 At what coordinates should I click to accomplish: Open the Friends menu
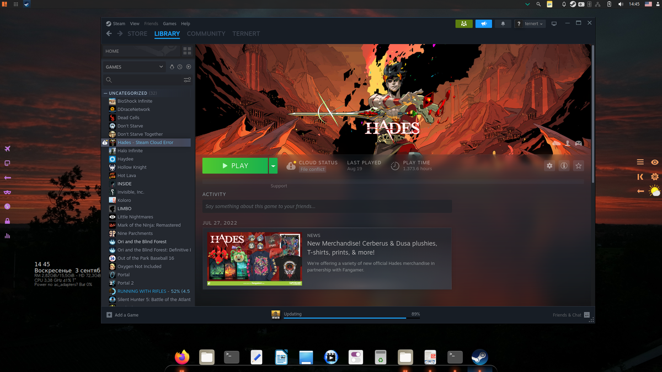[x=151, y=24]
